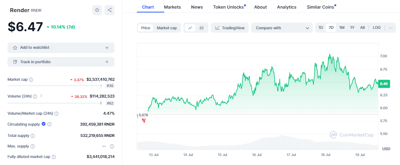The image size is (400, 165).
Task: Click the Total supply info icon
Action: pos(33,136)
